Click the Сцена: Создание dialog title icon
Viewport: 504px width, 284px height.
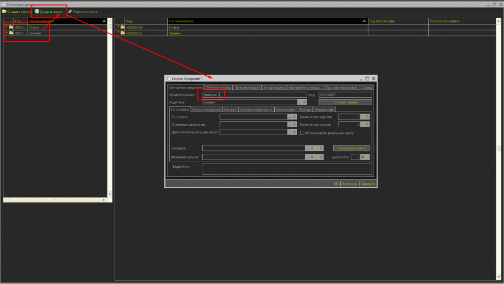point(168,79)
